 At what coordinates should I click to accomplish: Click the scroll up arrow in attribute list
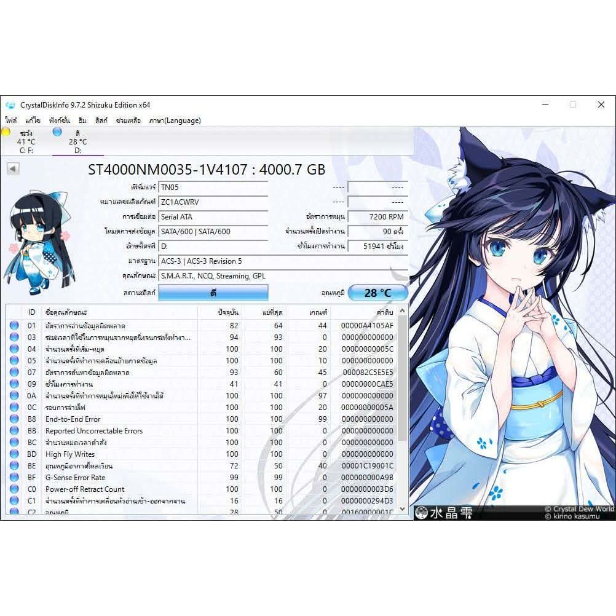click(x=403, y=311)
